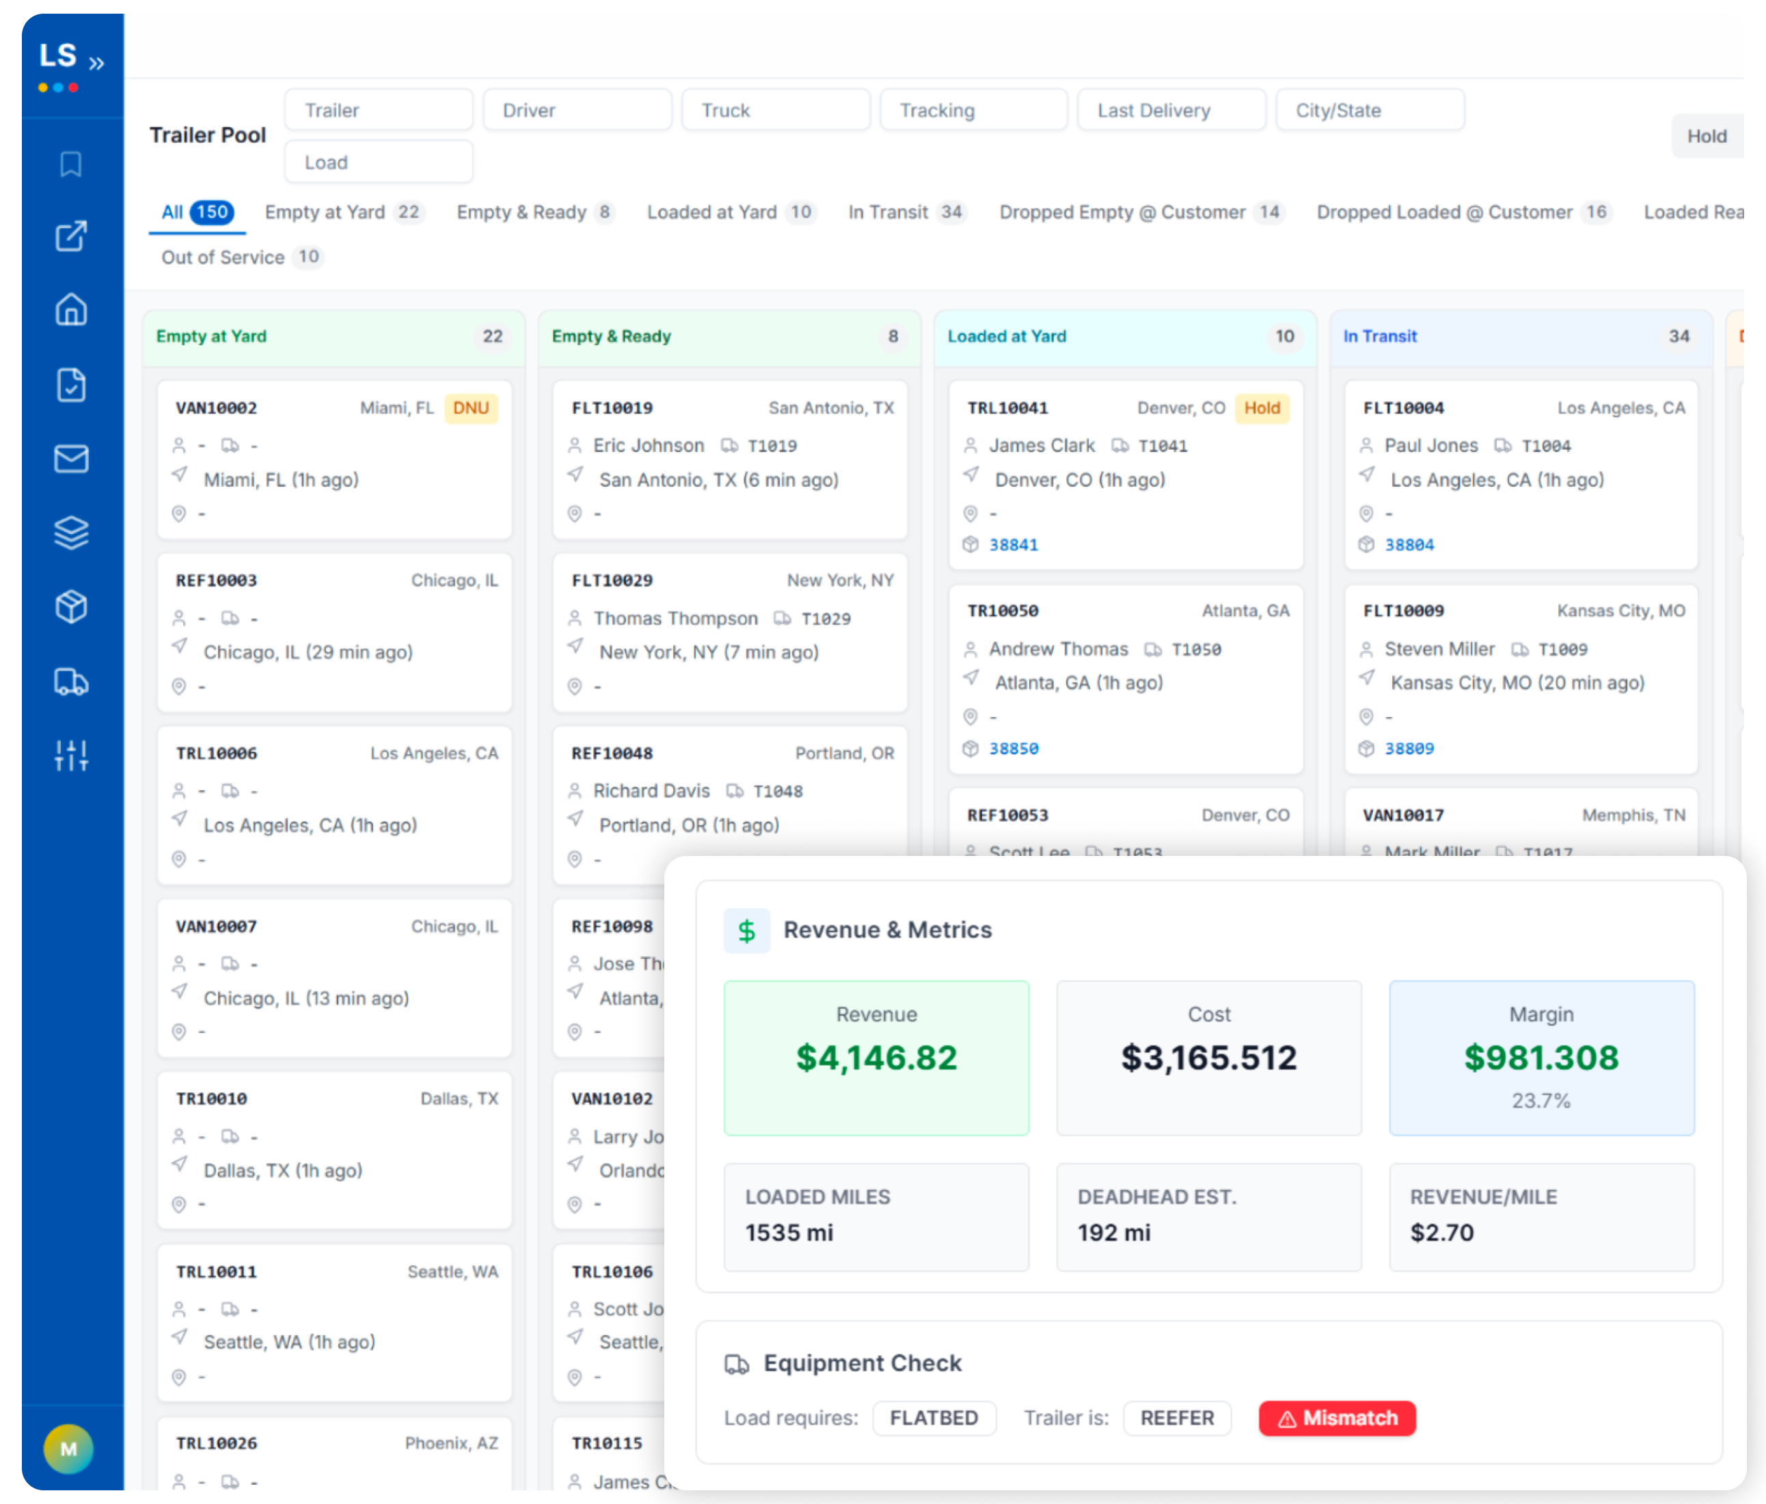The image size is (1766, 1504).
Task: Click the dollar icon in Revenue & Metrics
Action: pyautogui.click(x=746, y=931)
